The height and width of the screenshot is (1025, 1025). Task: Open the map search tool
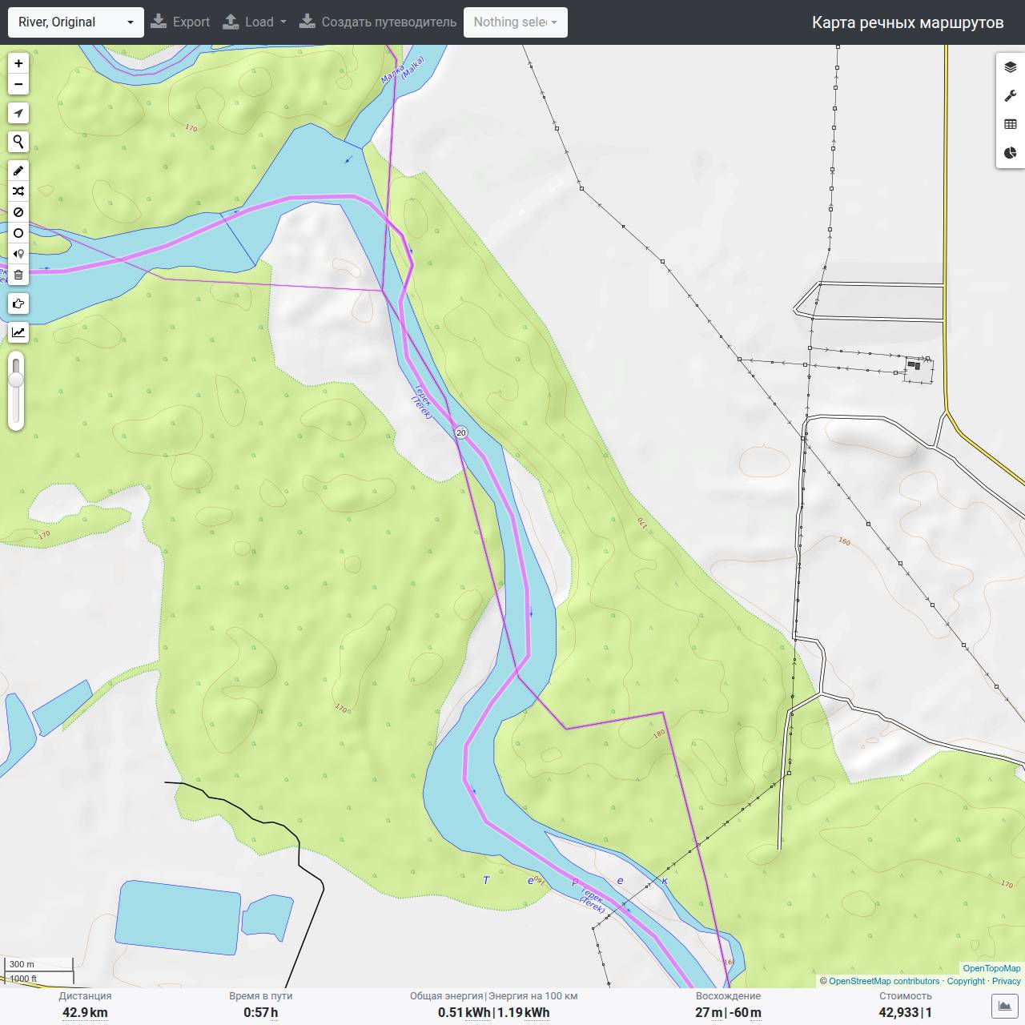pos(18,142)
